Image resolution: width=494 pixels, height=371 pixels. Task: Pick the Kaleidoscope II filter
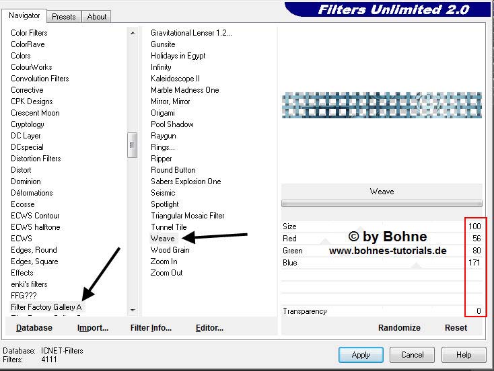(175, 79)
